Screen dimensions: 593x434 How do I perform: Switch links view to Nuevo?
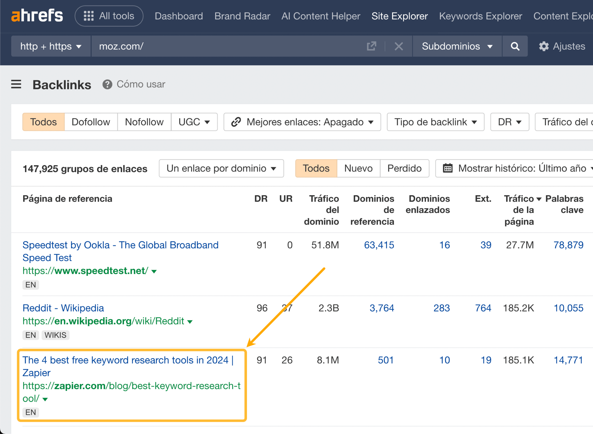click(x=358, y=168)
